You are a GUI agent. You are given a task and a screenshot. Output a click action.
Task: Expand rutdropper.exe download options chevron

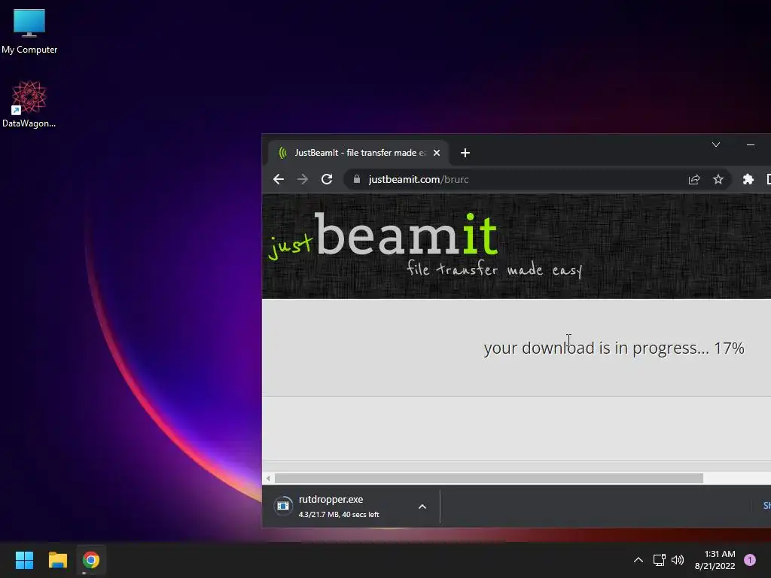click(422, 507)
